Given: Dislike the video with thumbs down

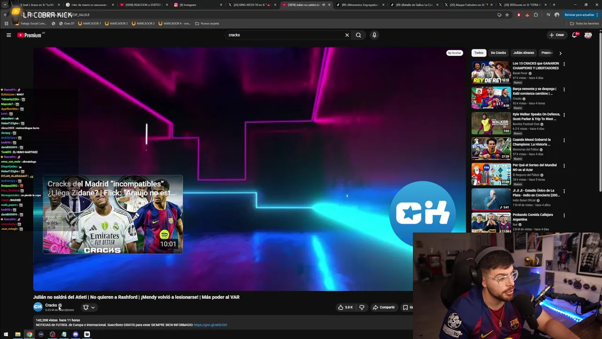Looking at the screenshot, I should [362, 307].
